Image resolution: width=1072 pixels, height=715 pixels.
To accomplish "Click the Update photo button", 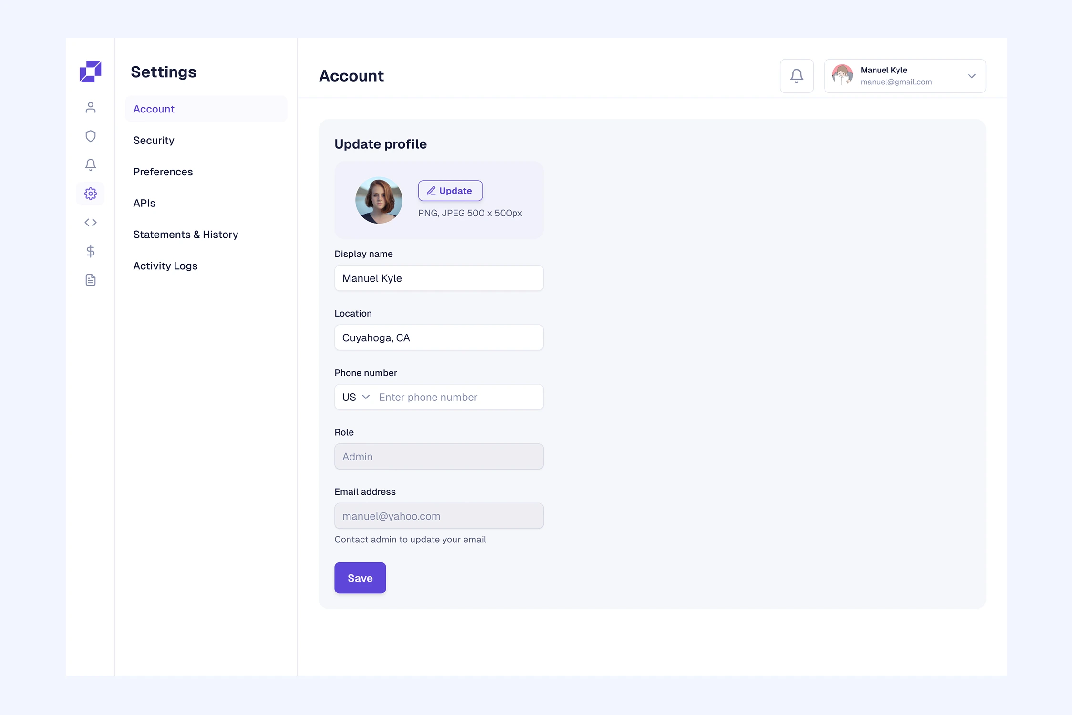I will point(450,191).
